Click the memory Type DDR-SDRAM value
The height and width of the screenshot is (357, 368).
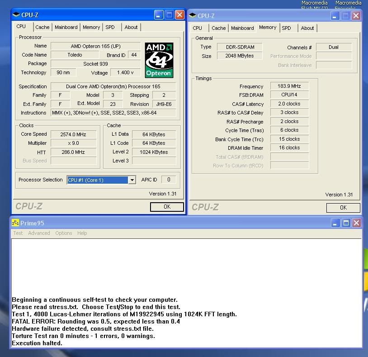click(x=240, y=47)
